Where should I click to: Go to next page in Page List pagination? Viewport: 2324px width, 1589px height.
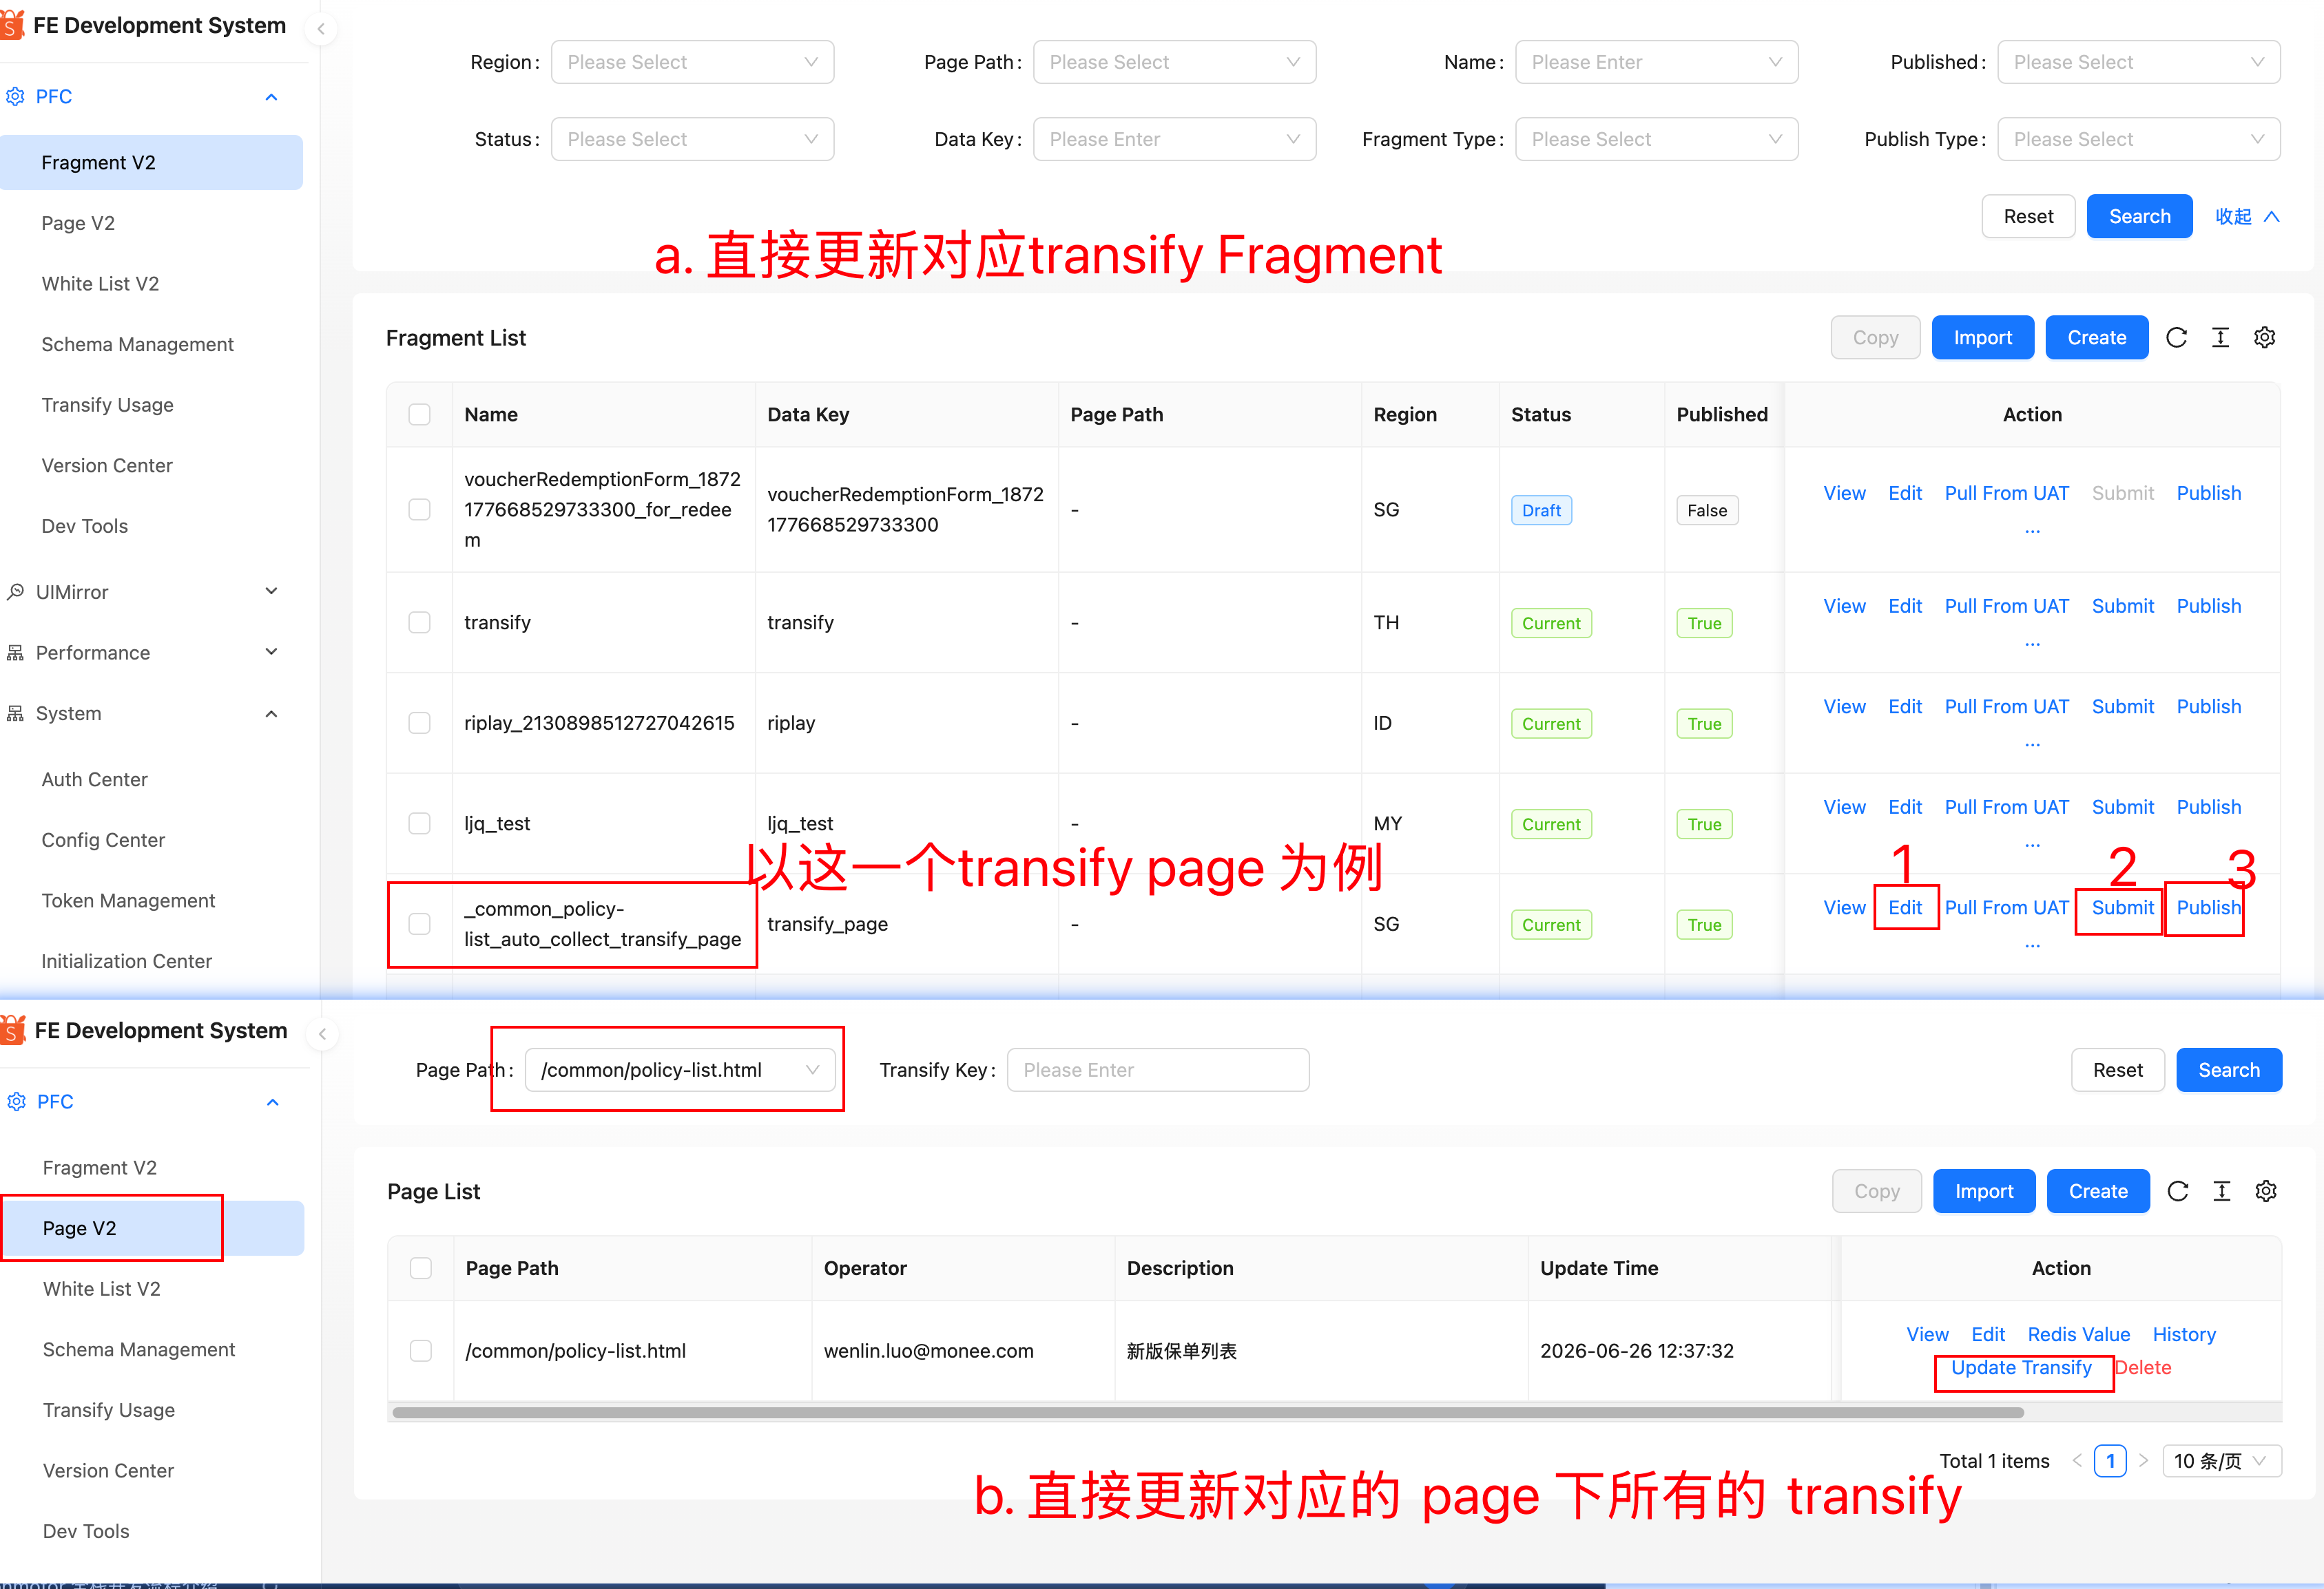[2144, 1460]
